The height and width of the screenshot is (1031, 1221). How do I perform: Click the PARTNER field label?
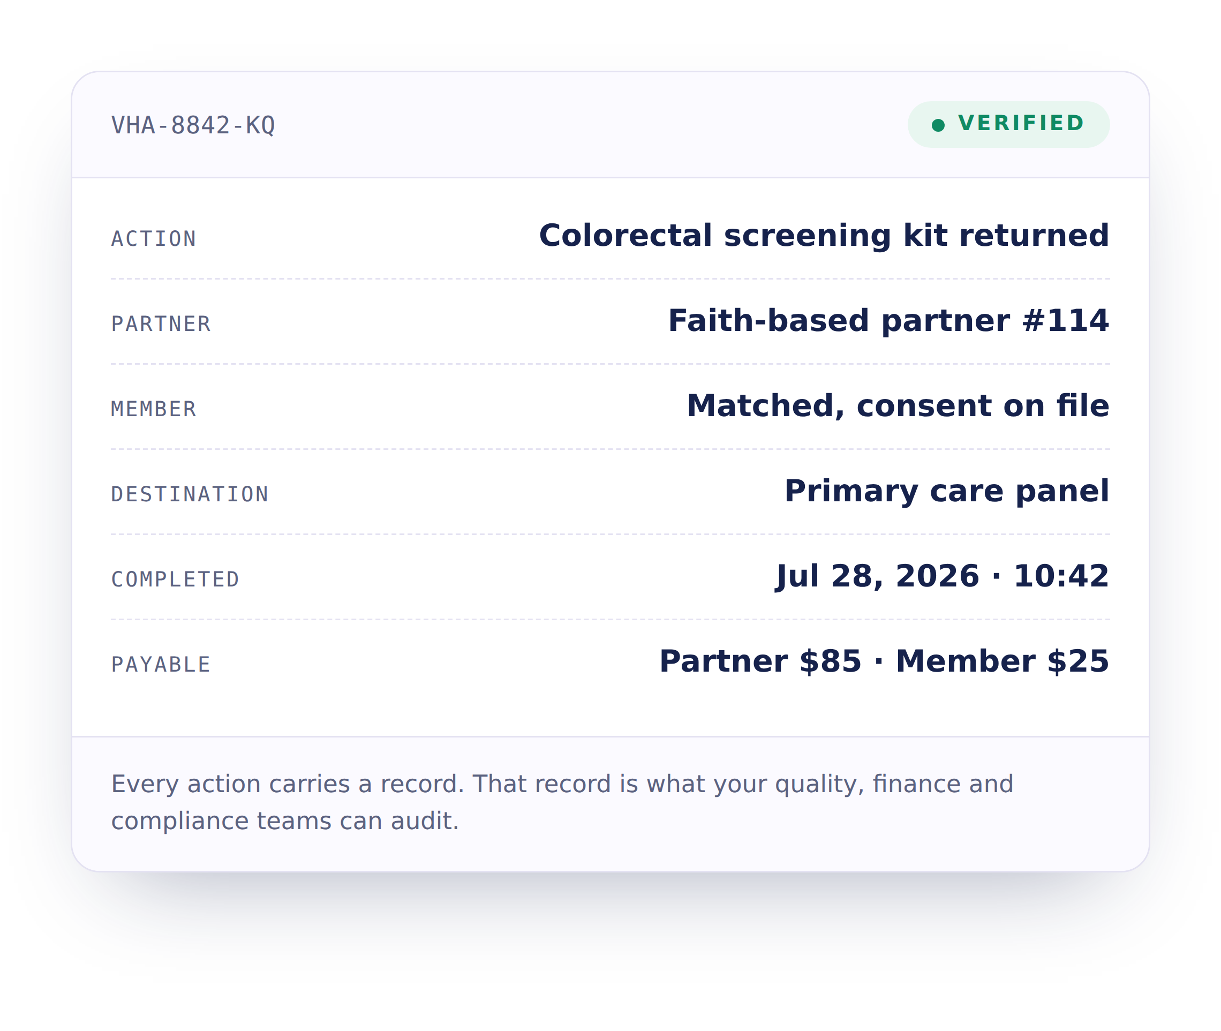pos(161,324)
